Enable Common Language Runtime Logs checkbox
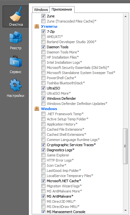 coord(43,140)
